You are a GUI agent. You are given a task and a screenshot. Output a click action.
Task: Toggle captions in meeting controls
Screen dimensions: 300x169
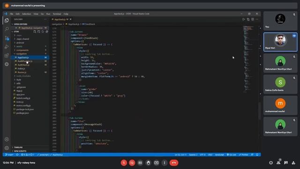pos(140,163)
